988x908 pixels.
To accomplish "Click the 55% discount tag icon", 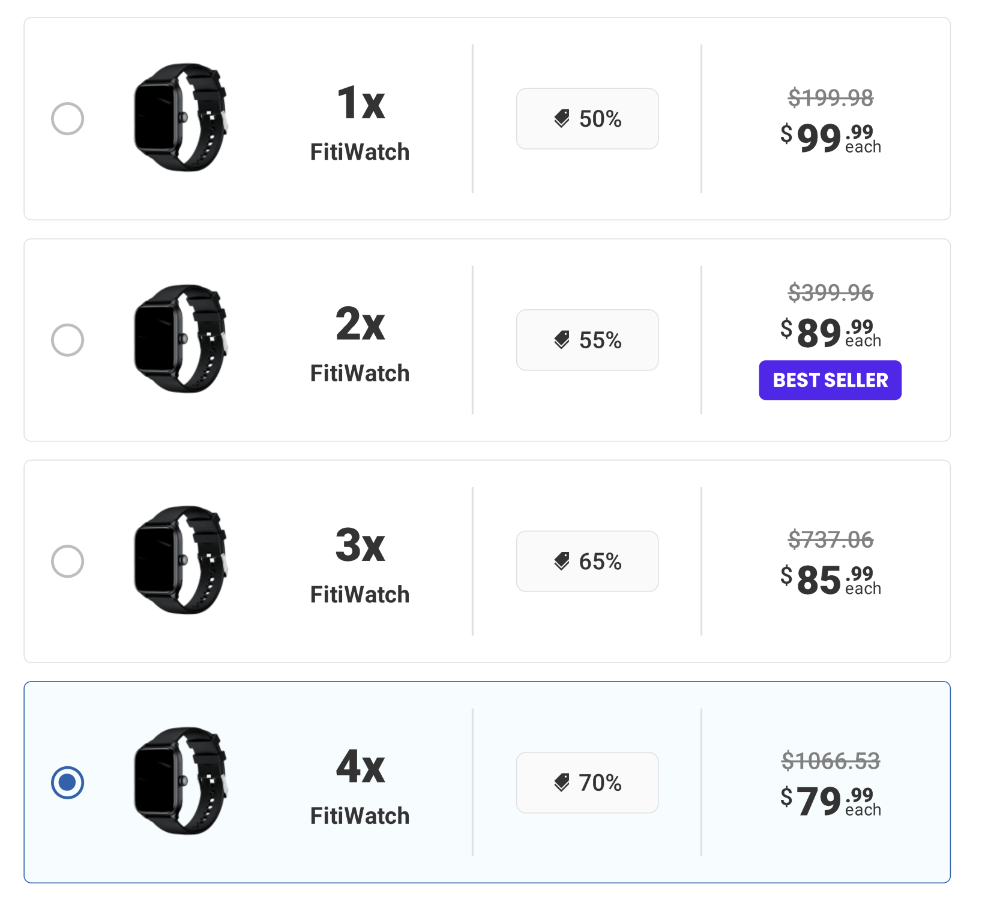I will pyautogui.click(x=562, y=340).
